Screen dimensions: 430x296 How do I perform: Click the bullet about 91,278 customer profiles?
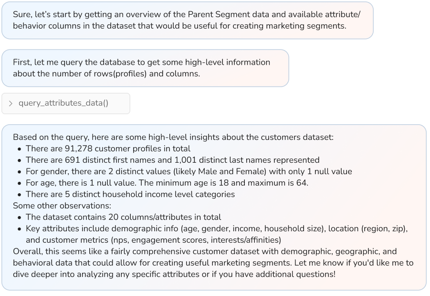[x=108, y=148]
